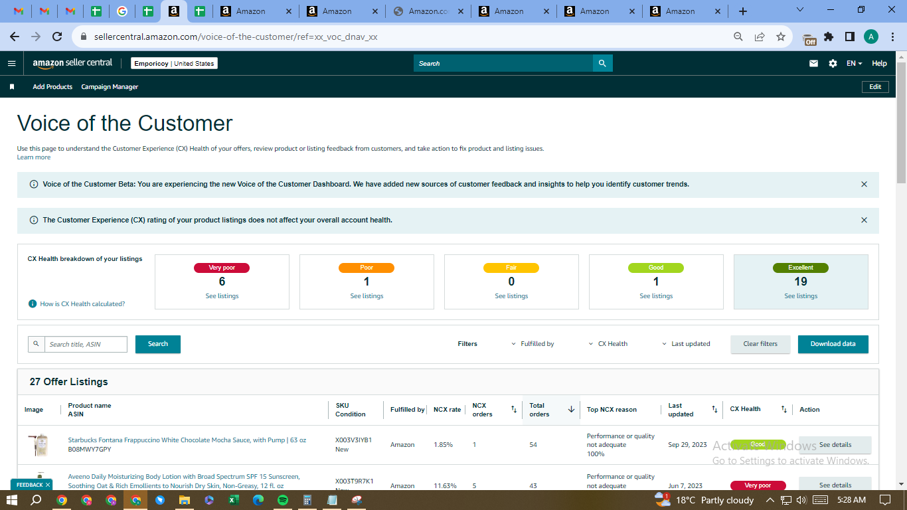The width and height of the screenshot is (907, 510).
Task: Click the Clear filters button
Action: [760, 344]
